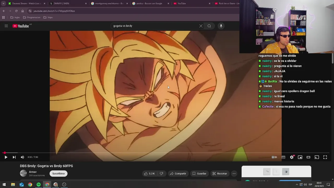Open File Explorer from the taskbar
Viewport: 334px width, 188px height.
point(13,185)
